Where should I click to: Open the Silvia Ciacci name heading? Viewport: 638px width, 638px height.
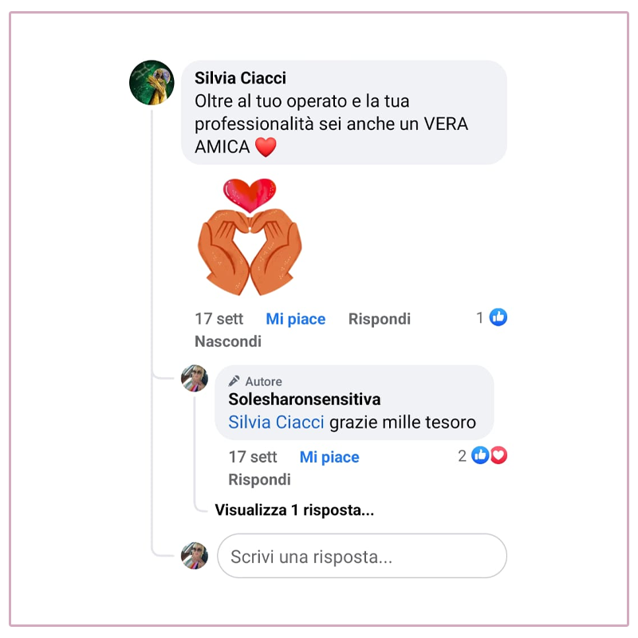pos(240,78)
